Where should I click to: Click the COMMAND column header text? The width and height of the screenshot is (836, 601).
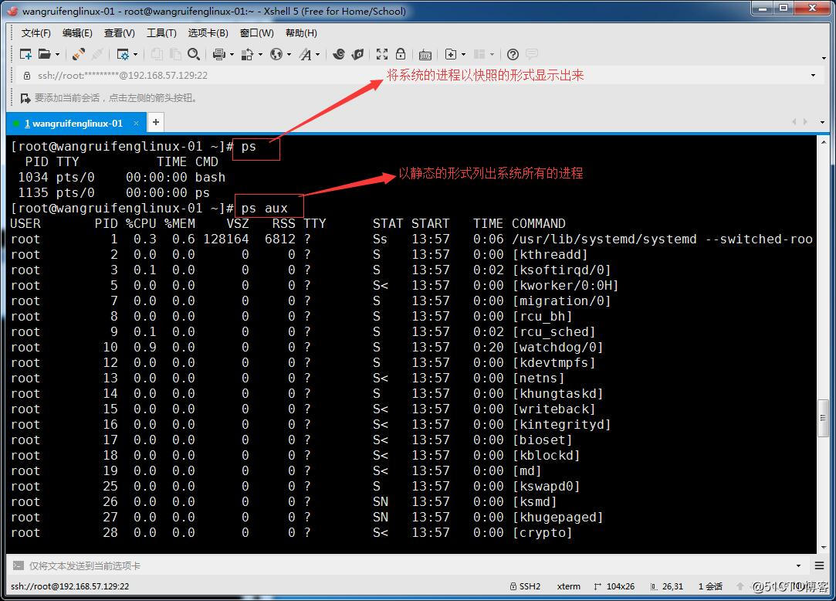tap(539, 224)
